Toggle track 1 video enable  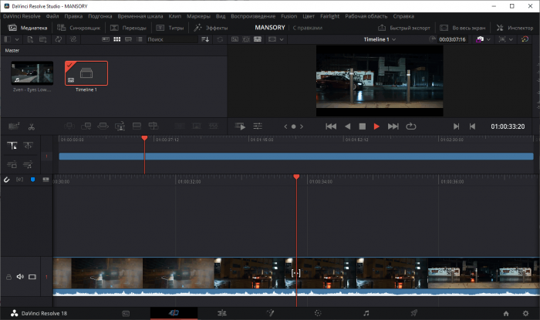(32, 277)
